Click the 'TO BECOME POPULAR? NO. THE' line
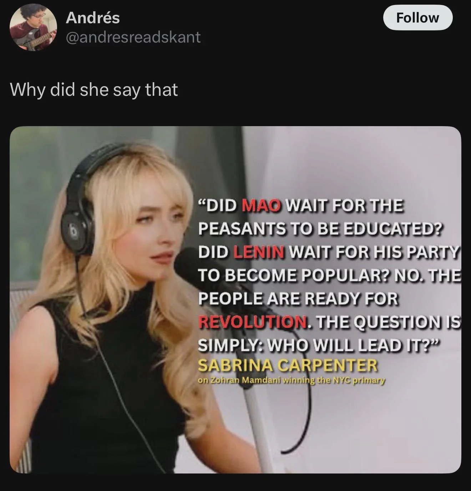The height and width of the screenshot is (491, 471). 329,275
